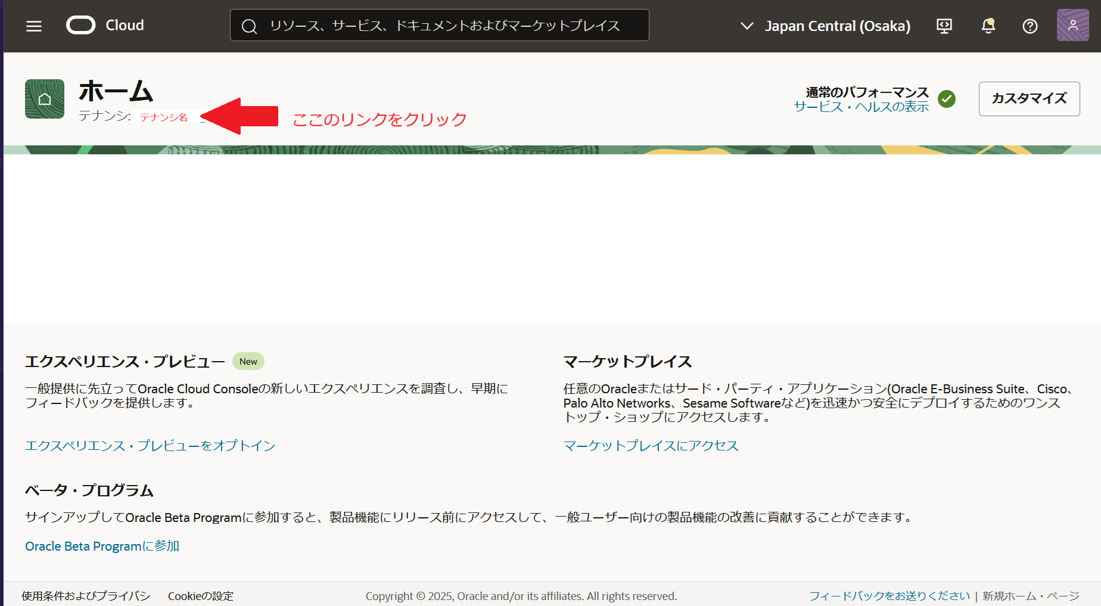Open the Cloud Shell developer tools icon
The image size is (1101, 606).
(944, 26)
